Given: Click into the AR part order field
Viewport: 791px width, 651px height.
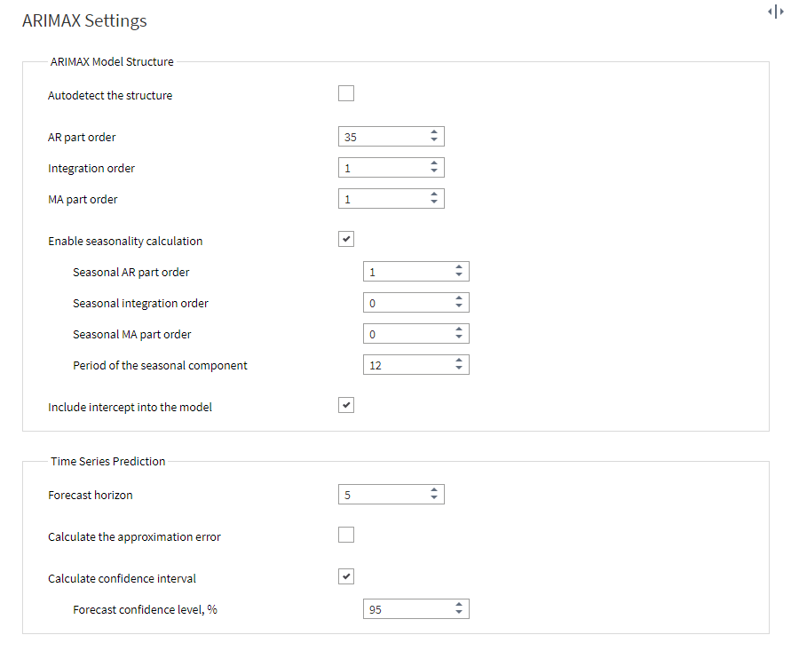Looking at the screenshot, I should click(384, 137).
